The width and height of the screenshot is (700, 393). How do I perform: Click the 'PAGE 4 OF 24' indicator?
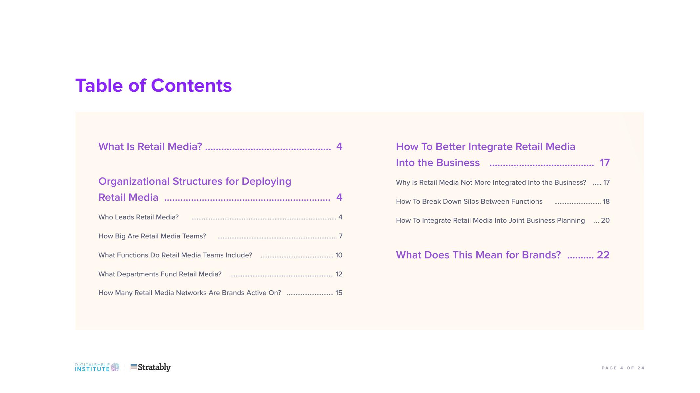[x=623, y=368]
